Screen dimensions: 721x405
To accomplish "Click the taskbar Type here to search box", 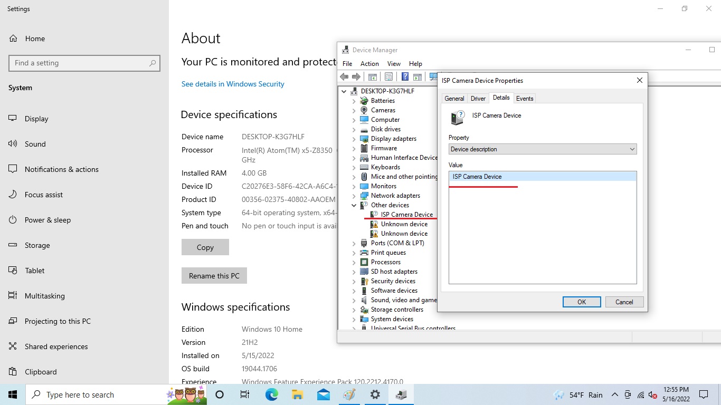I will [x=116, y=394].
